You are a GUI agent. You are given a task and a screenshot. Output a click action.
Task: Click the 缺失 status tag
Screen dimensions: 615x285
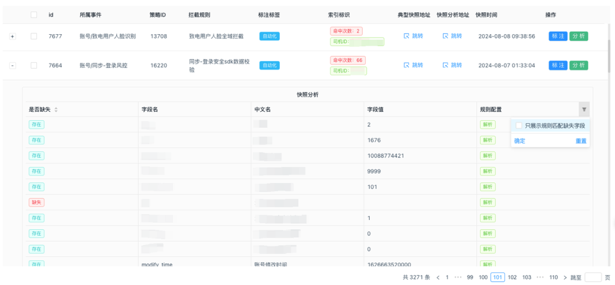click(x=36, y=202)
